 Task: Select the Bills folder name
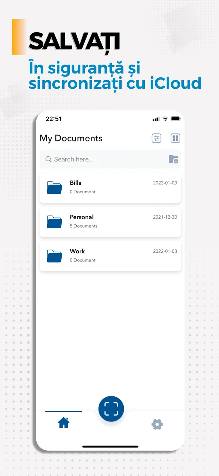tap(76, 183)
